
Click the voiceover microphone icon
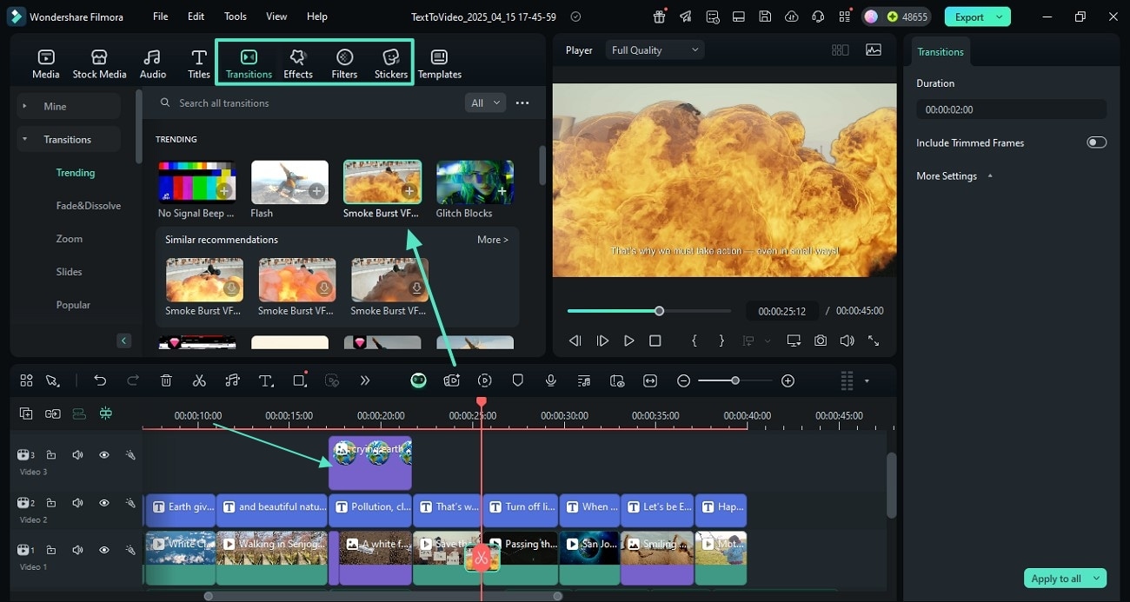(551, 380)
